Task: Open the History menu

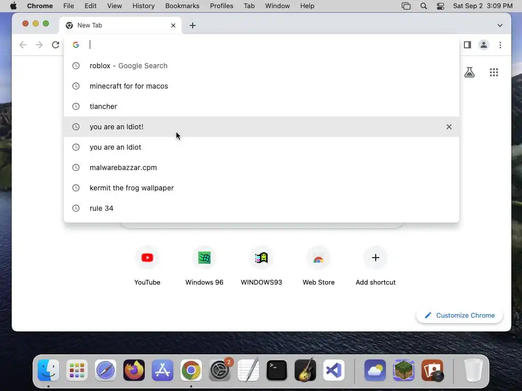Action: tap(143, 6)
